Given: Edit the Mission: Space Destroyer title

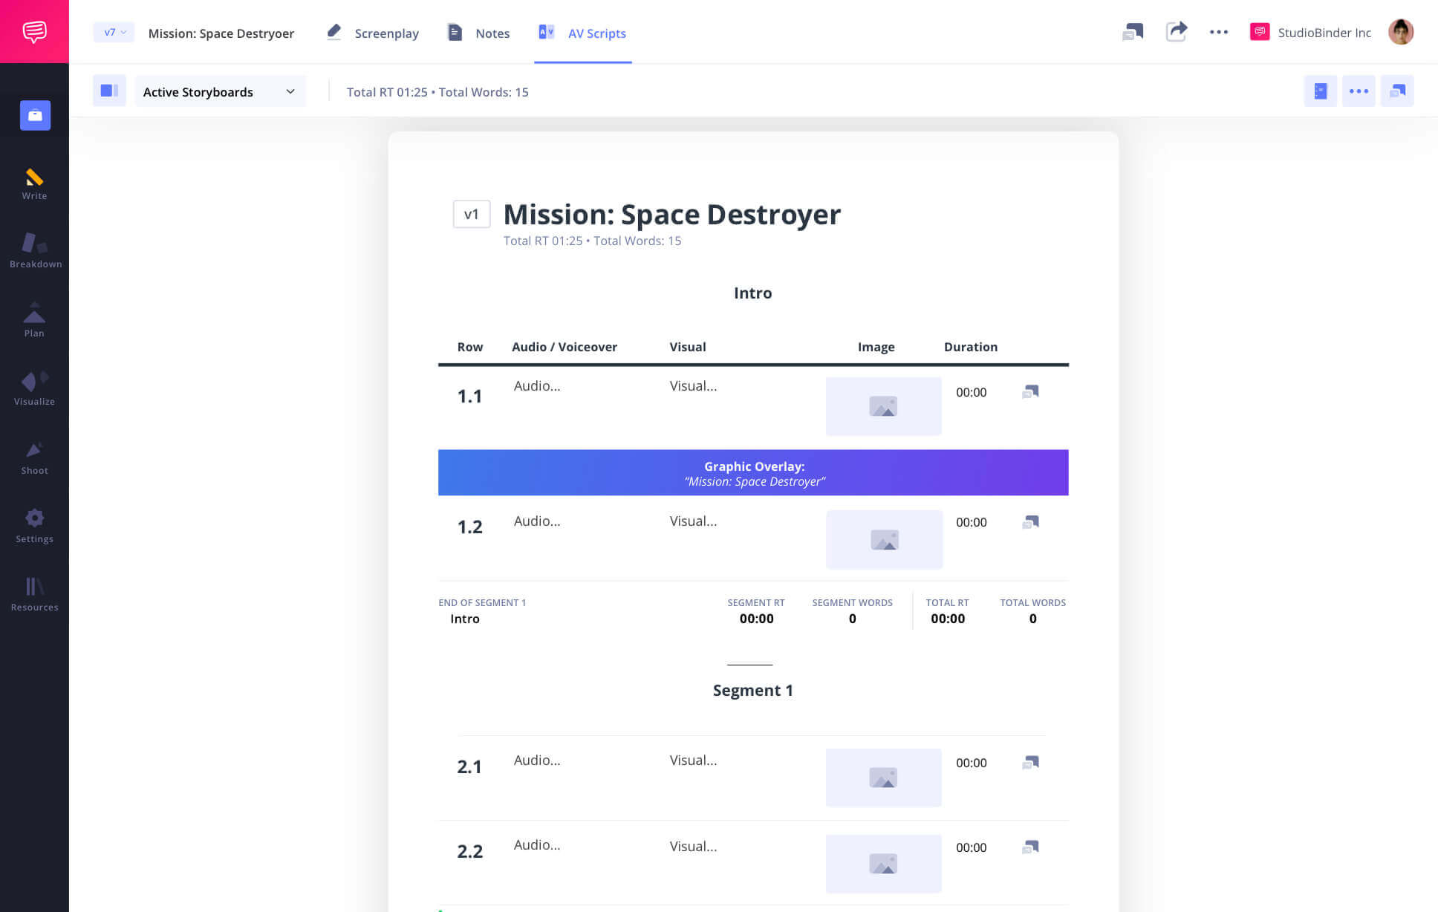Looking at the screenshot, I should pyautogui.click(x=672, y=214).
